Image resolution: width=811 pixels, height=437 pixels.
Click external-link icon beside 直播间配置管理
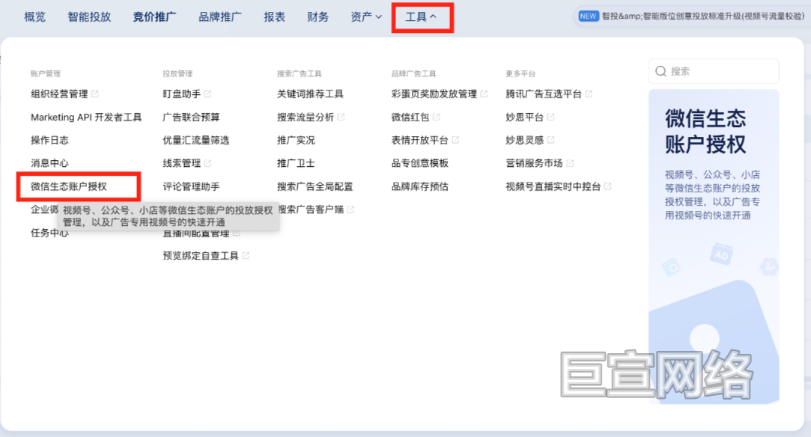[237, 233]
